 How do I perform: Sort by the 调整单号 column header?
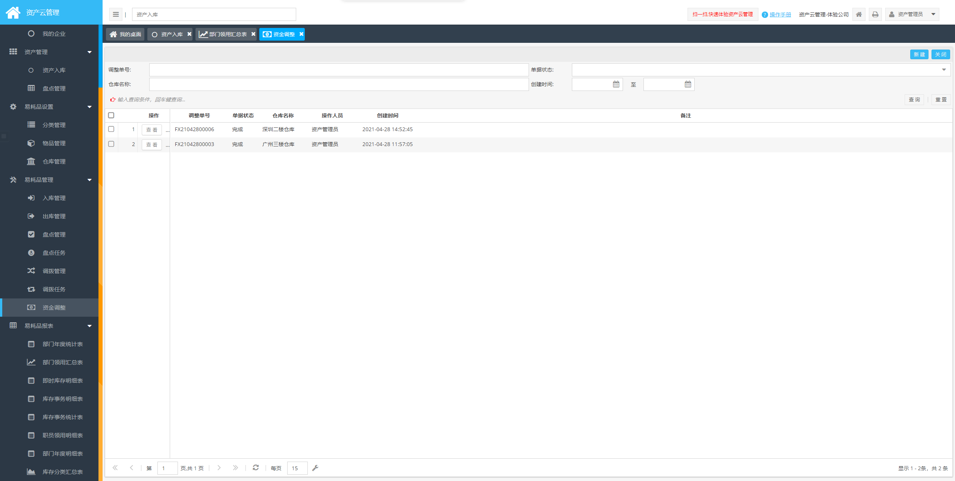[199, 115]
